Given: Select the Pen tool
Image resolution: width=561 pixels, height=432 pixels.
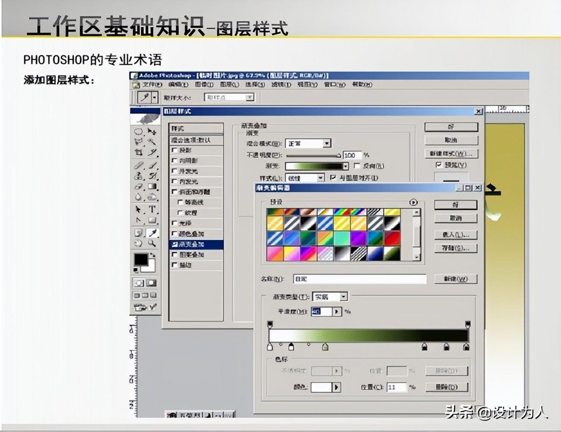Looking at the screenshot, I should coord(139,220).
